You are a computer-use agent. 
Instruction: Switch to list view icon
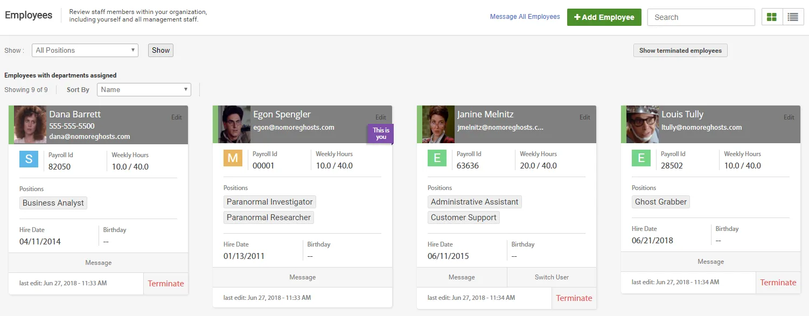coord(793,17)
